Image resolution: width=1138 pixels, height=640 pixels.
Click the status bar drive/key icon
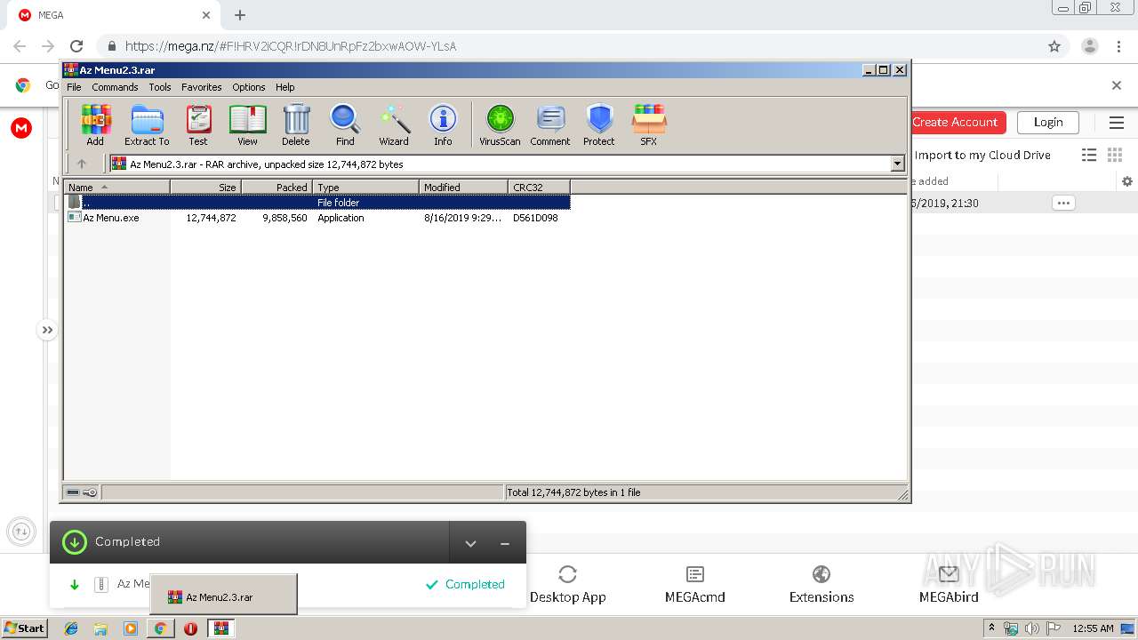(82, 492)
